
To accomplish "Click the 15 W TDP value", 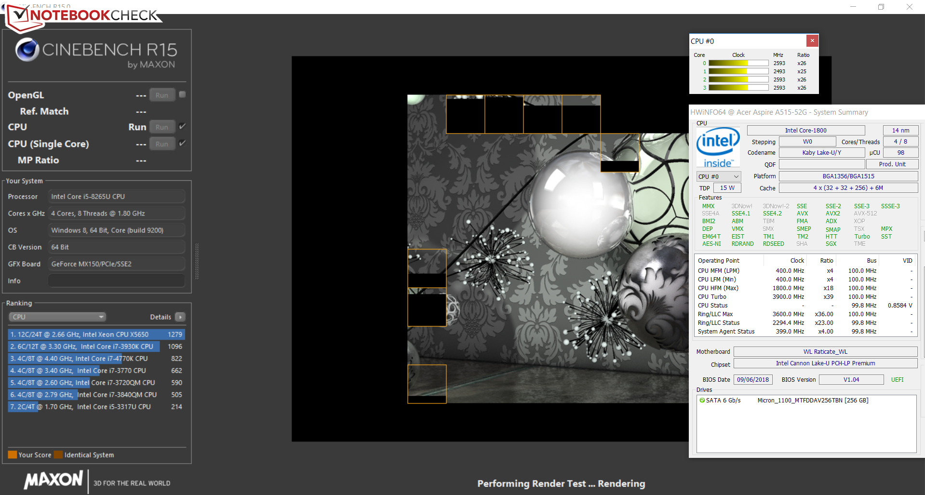I will tap(727, 188).
